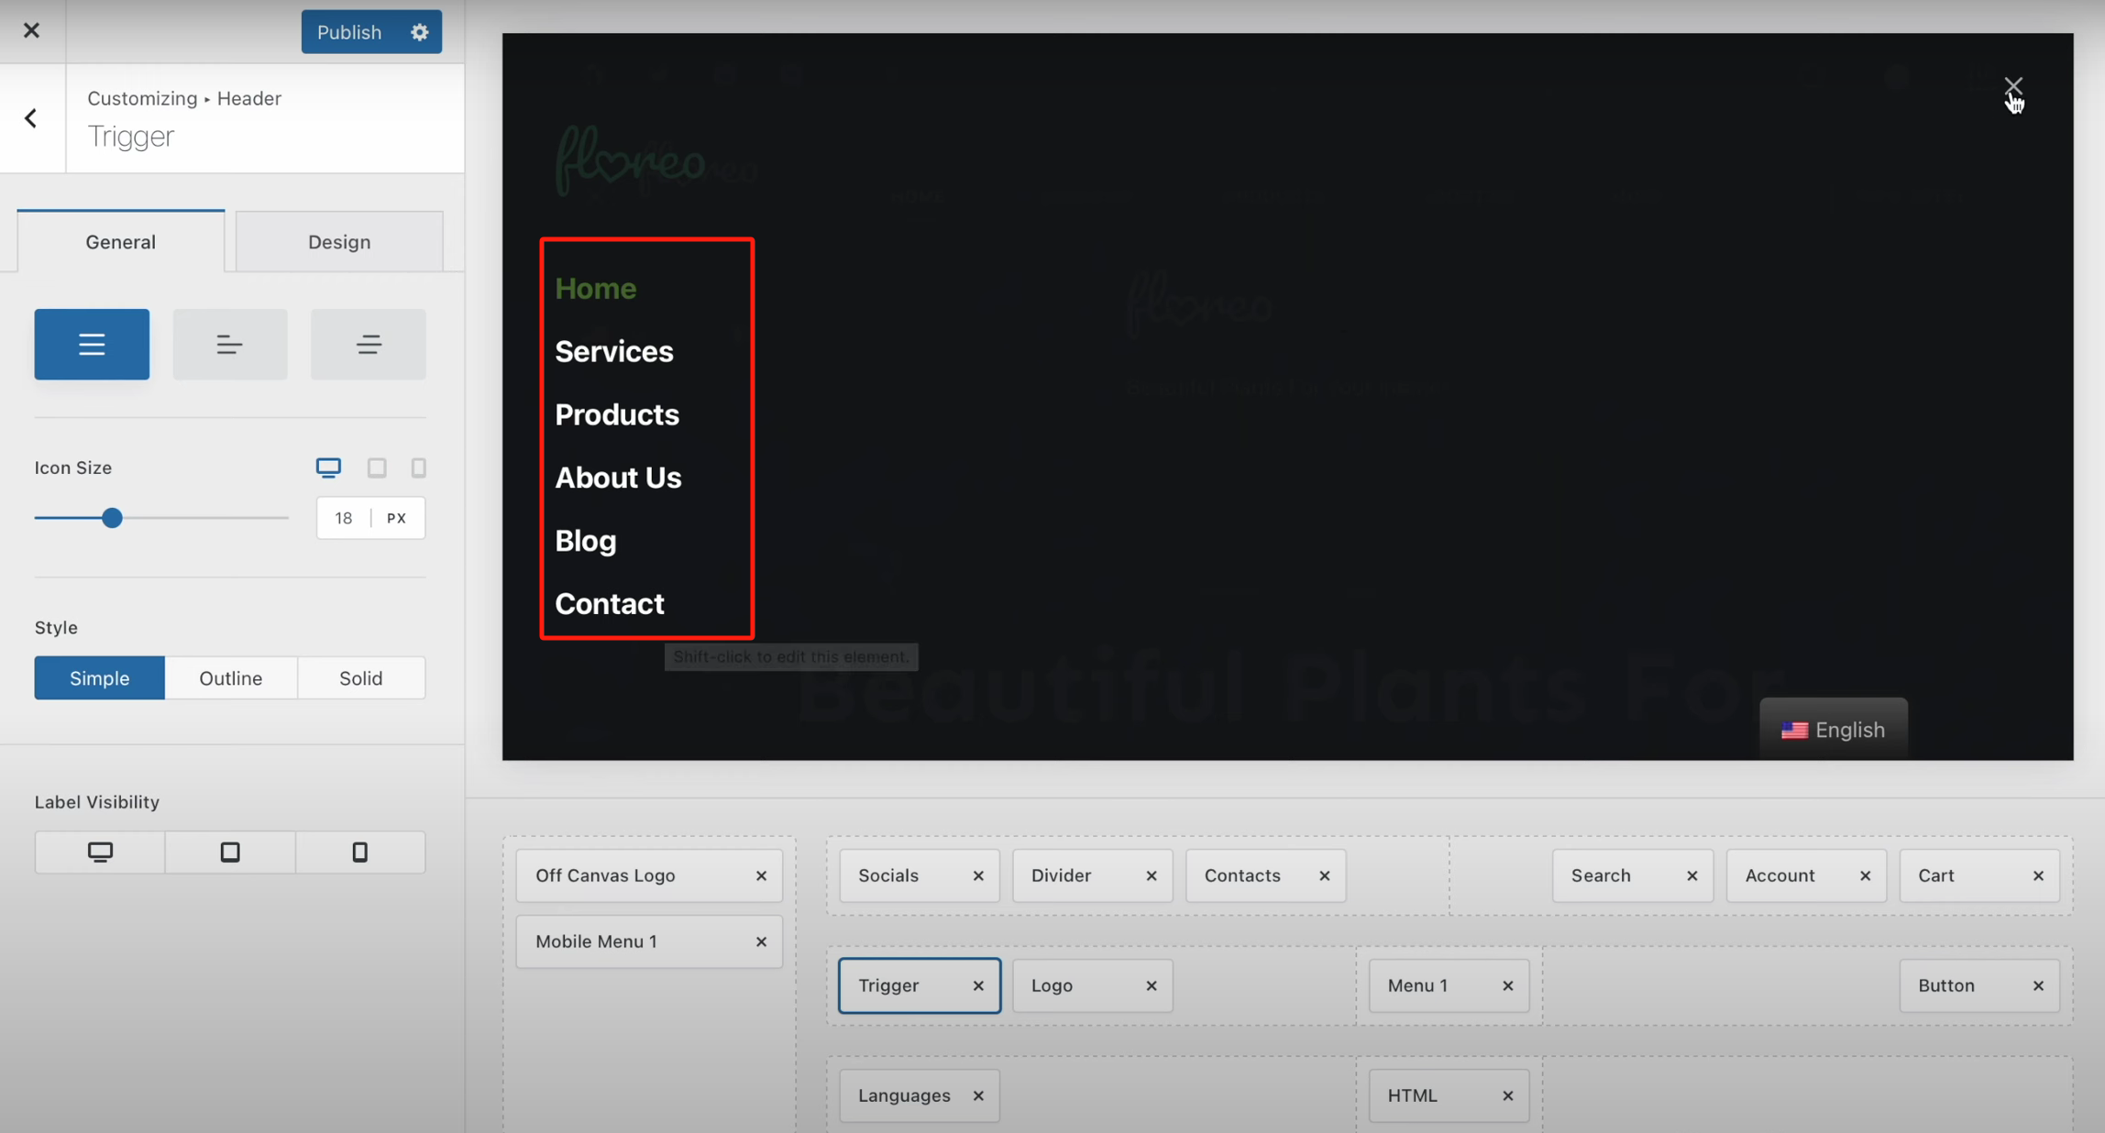Select the right-aligned trigger alignment icon
This screenshot has width=2105, height=1133.
(368, 344)
